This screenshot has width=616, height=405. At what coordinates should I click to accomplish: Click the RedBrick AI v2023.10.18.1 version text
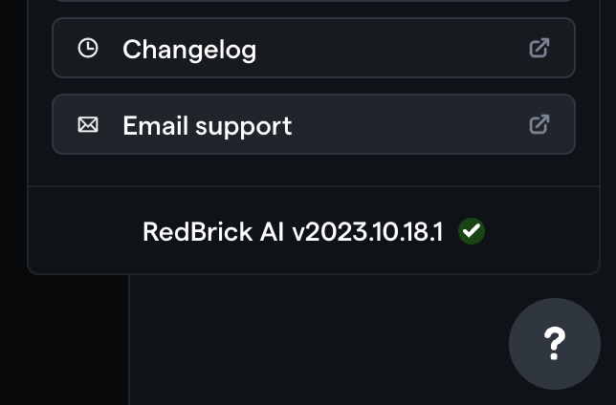(293, 231)
